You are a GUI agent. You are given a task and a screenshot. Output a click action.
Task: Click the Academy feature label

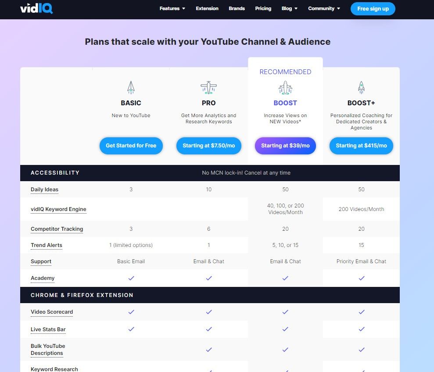point(43,278)
